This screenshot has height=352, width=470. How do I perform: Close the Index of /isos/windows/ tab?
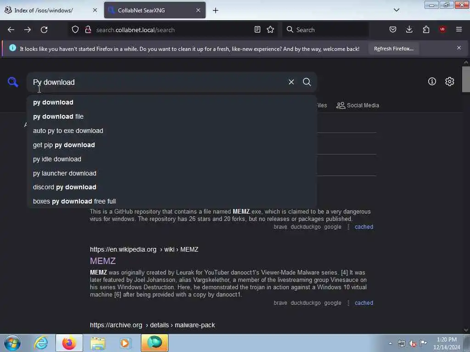click(95, 10)
